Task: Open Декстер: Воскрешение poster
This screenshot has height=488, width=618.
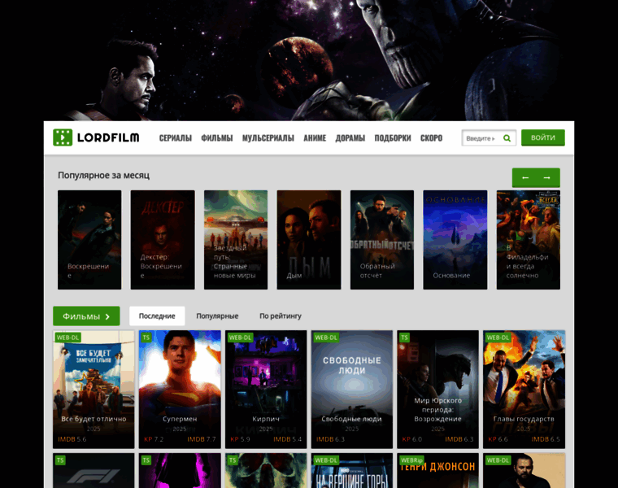Action: point(163,240)
